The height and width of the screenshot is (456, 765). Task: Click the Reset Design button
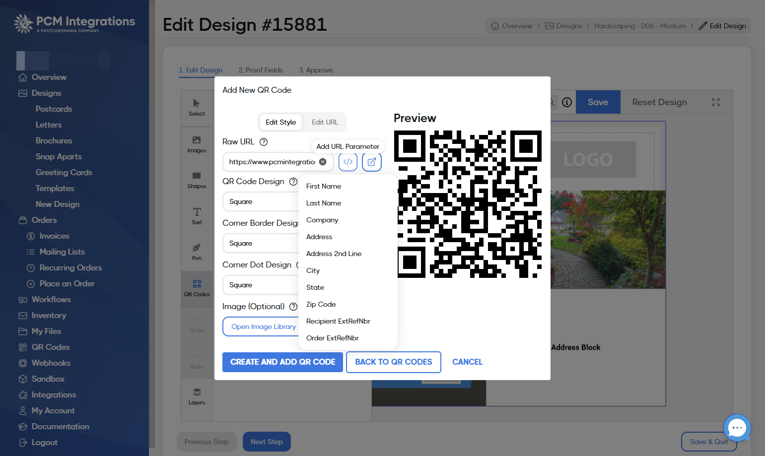[x=659, y=102]
